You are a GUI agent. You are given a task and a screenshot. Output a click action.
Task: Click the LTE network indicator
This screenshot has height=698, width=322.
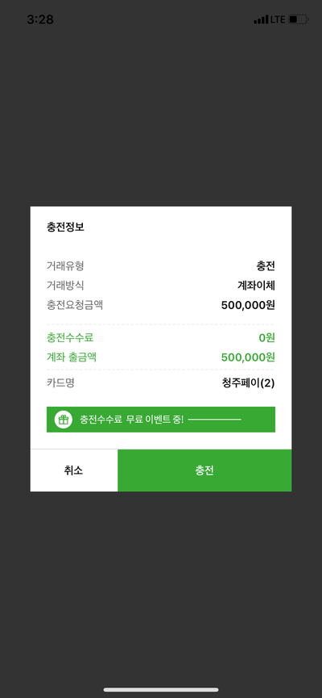(x=278, y=19)
